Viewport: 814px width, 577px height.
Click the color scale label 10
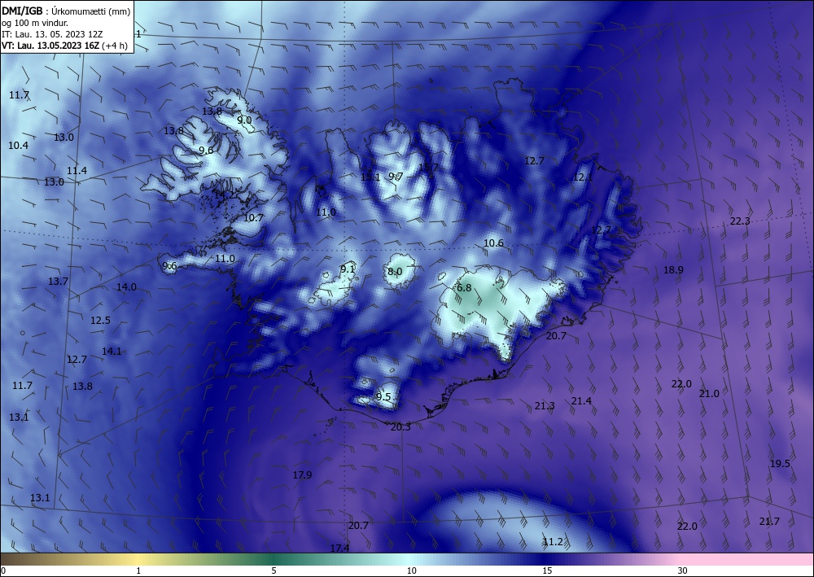click(411, 570)
